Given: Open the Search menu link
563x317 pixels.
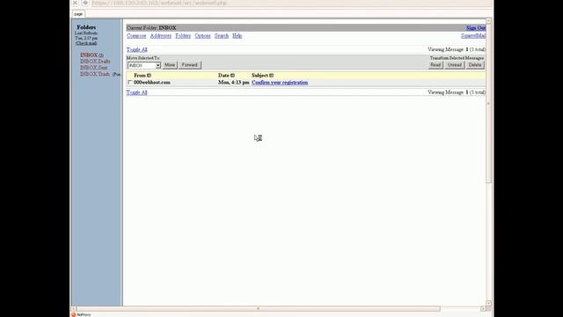Looking at the screenshot, I should pos(222,36).
